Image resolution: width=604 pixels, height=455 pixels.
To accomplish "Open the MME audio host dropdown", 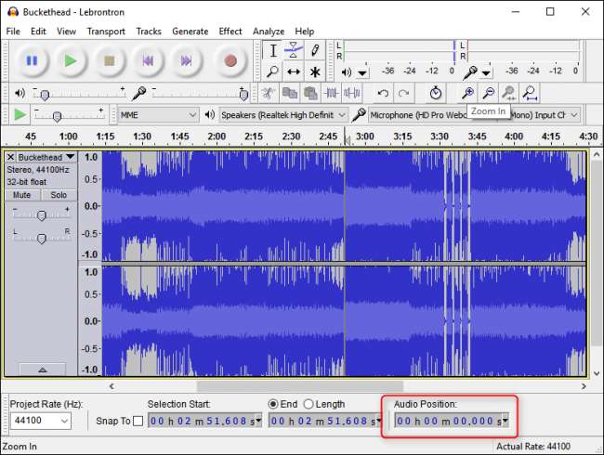I will click(x=159, y=114).
